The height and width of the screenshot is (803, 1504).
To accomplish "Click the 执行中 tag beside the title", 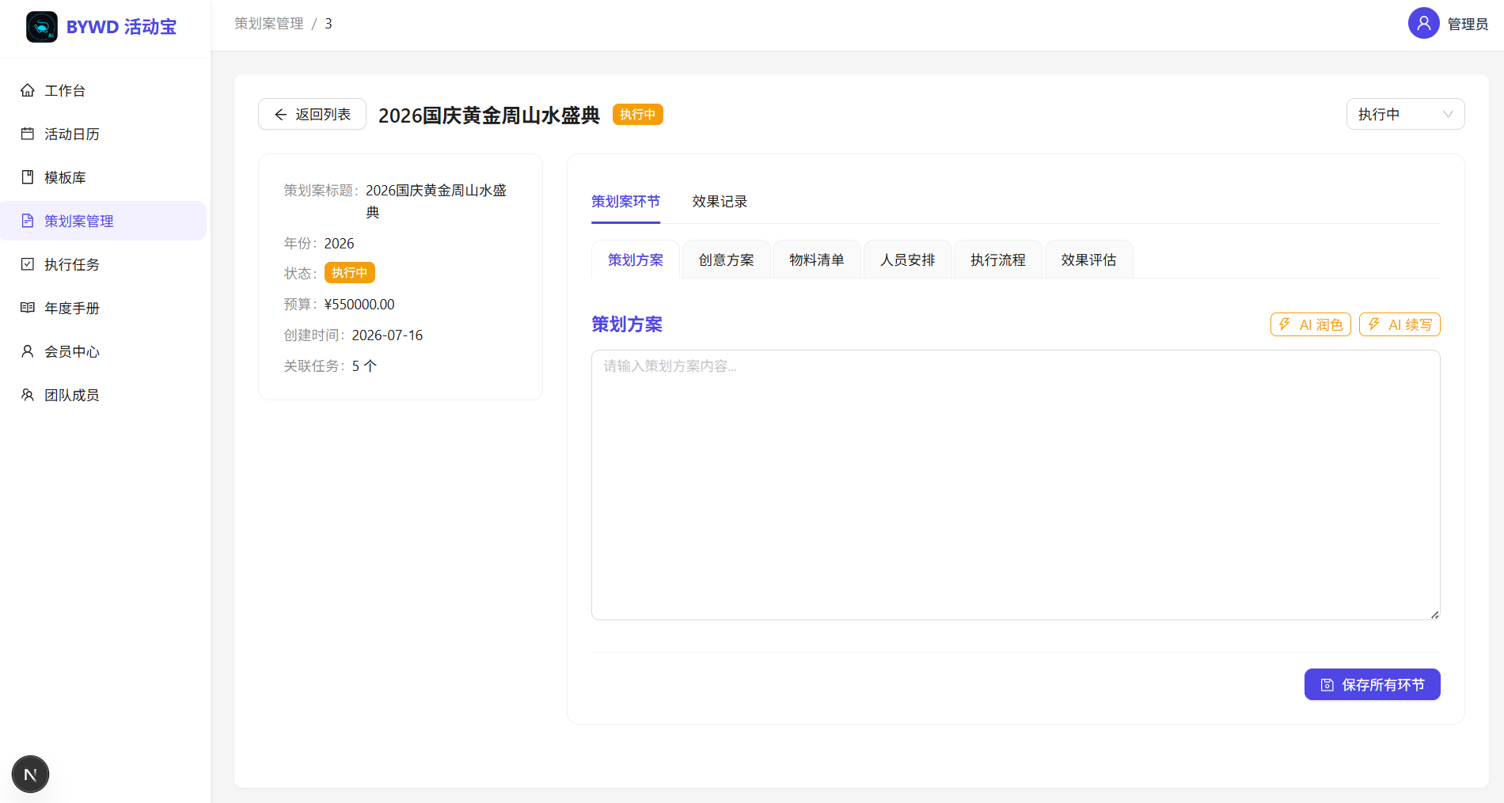I will (x=637, y=115).
